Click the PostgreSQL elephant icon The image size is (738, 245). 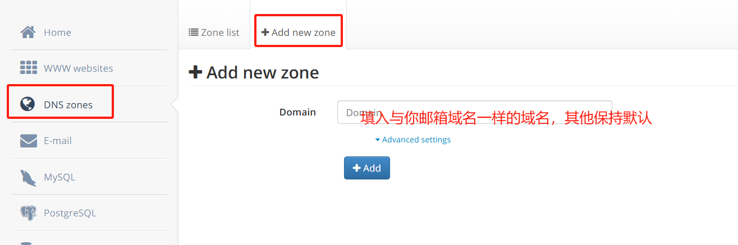[x=28, y=213]
